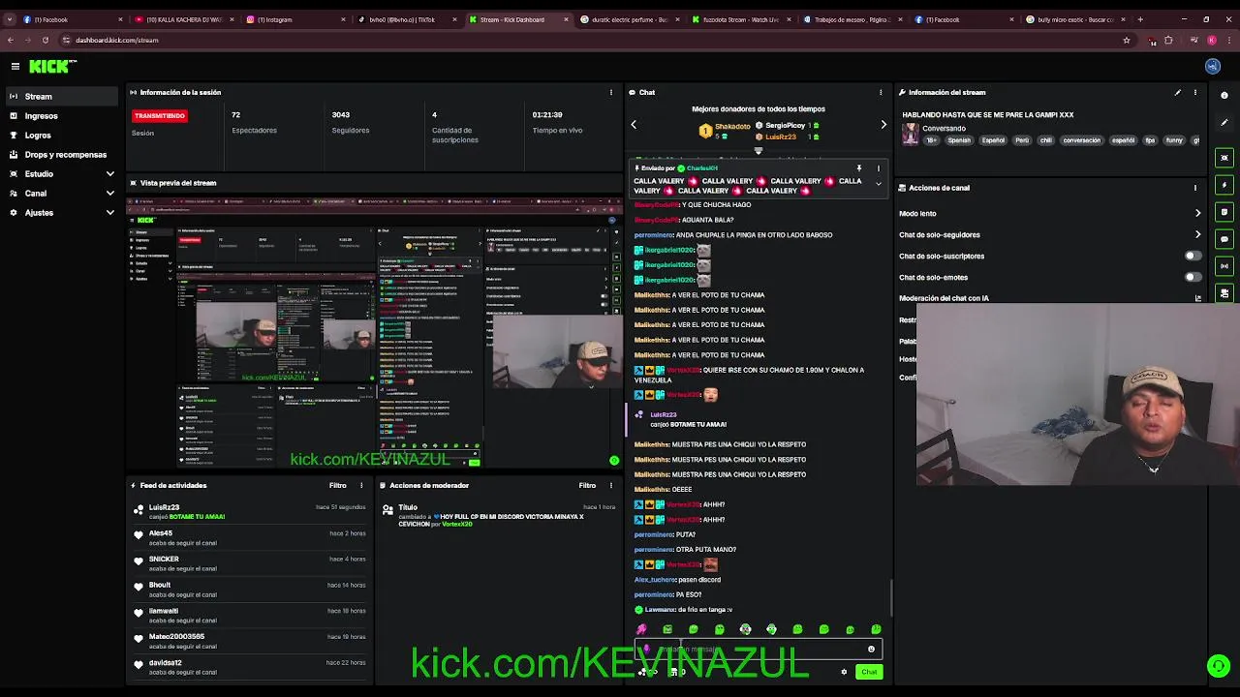Send the message with the green Chat button
1240x697 pixels.
(869, 672)
